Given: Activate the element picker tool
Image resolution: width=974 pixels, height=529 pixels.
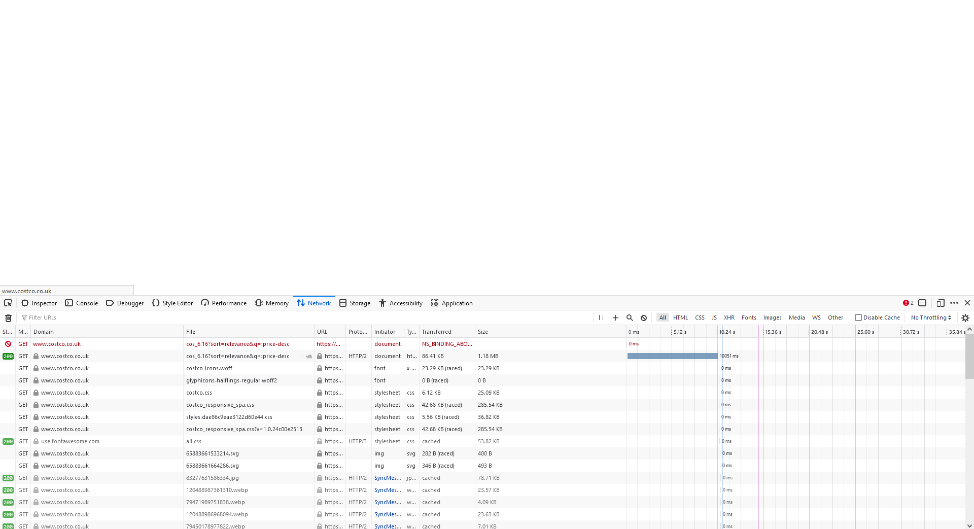Looking at the screenshot, I should point(8,303).
